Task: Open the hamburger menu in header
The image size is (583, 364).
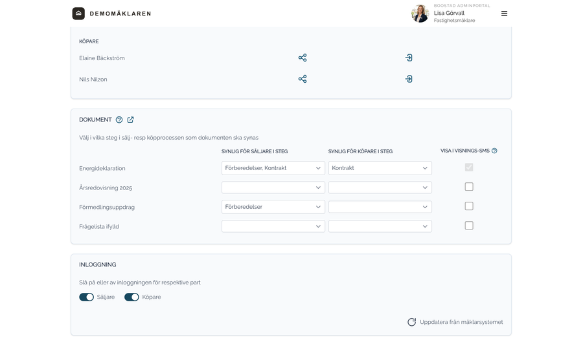Action: click(x=504, y=14)
